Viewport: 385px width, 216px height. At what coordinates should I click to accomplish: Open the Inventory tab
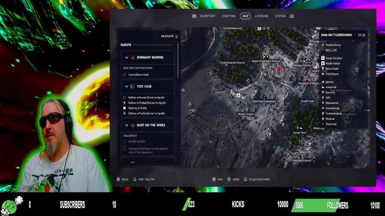tap(208, 16)
